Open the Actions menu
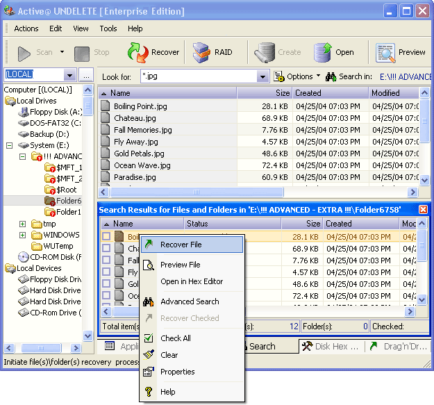434x405 pixels. (x=26, y=28)
